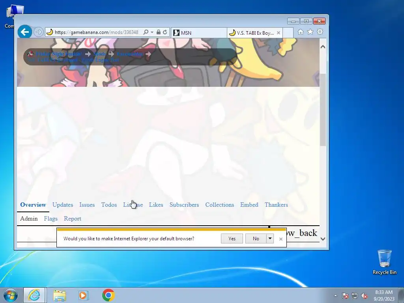Viewport: 404px width, 303px height.
Task: Click the Flags link
Action: (50, 219)
